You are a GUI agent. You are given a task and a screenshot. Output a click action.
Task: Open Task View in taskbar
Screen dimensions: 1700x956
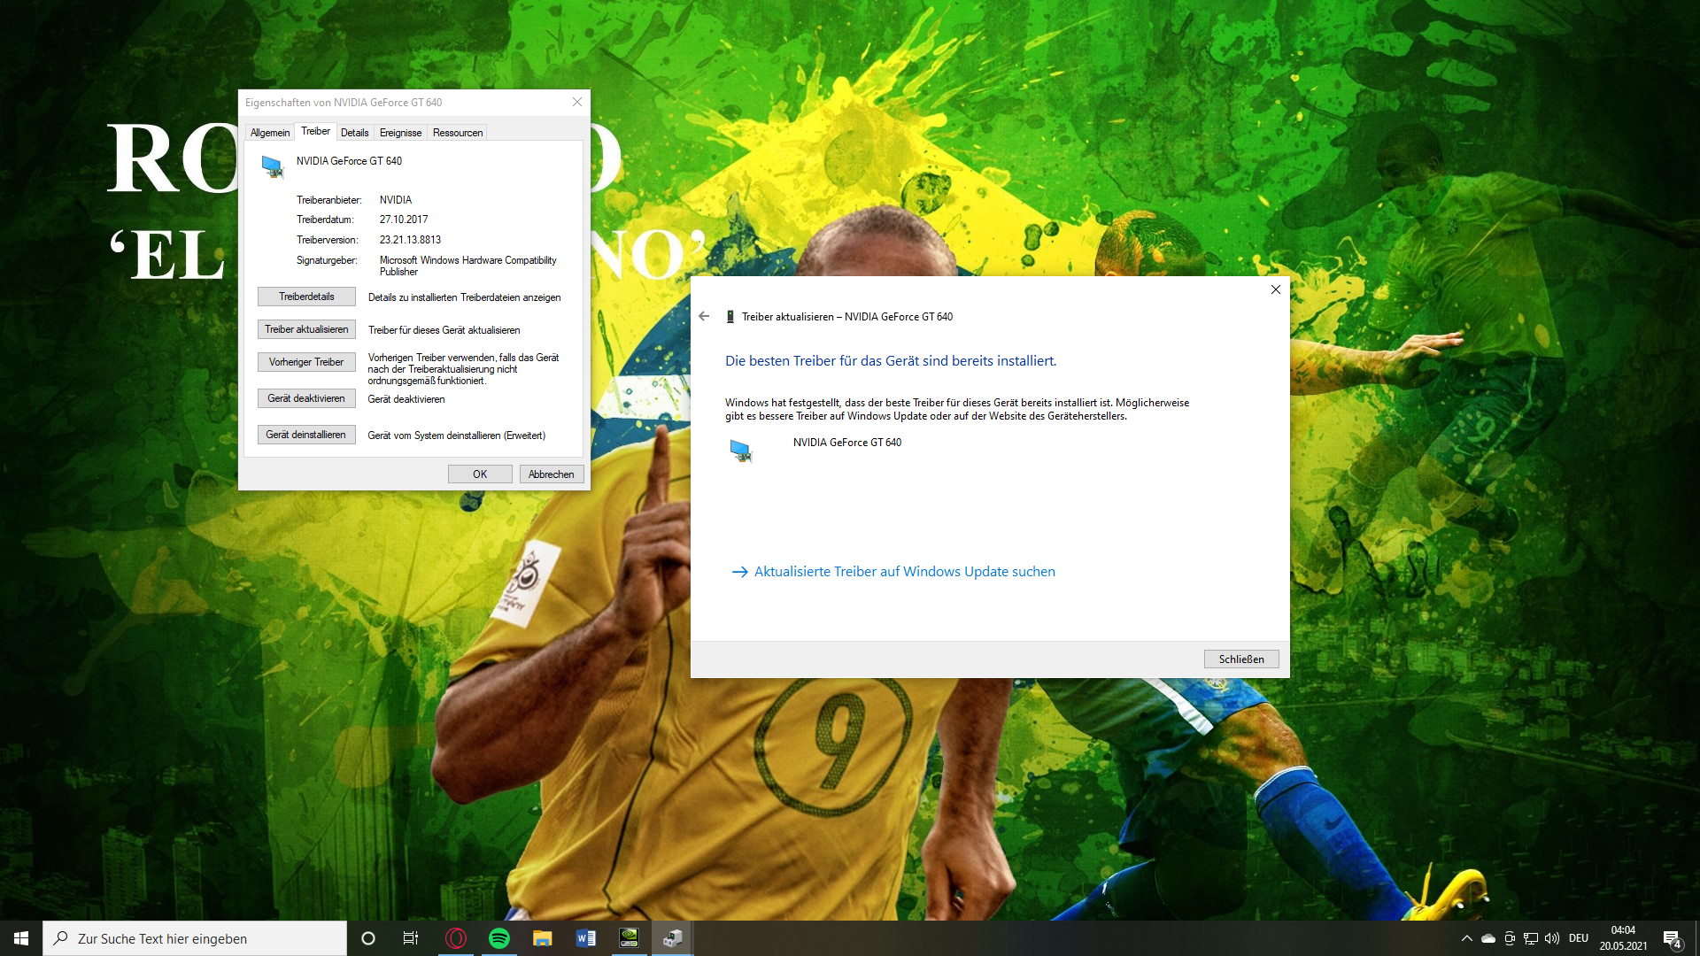coord(411,938)
